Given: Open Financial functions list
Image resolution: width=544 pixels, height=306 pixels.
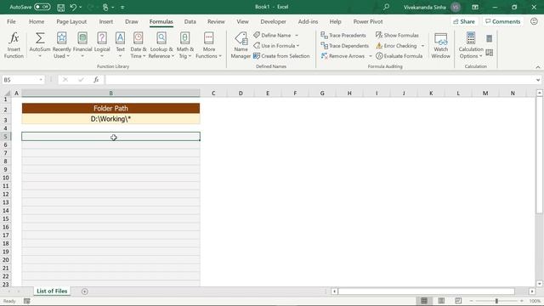Looking at the screenshot, I should (82, 45).
